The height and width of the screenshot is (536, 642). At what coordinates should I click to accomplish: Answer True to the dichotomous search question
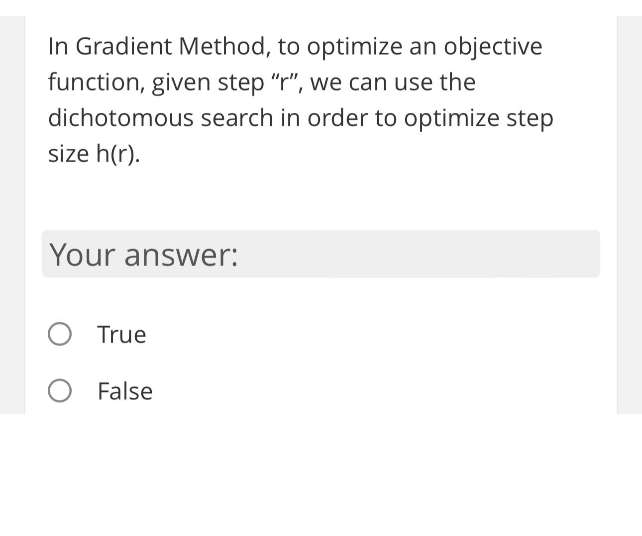point(60,334)
